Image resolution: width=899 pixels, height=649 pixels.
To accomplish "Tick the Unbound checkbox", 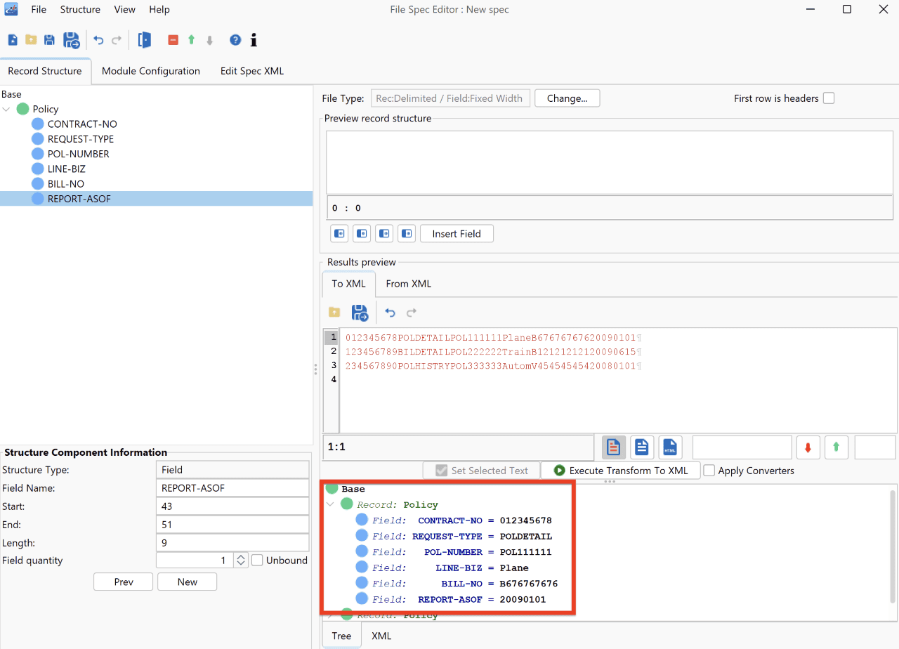I will tap(257, 560).
